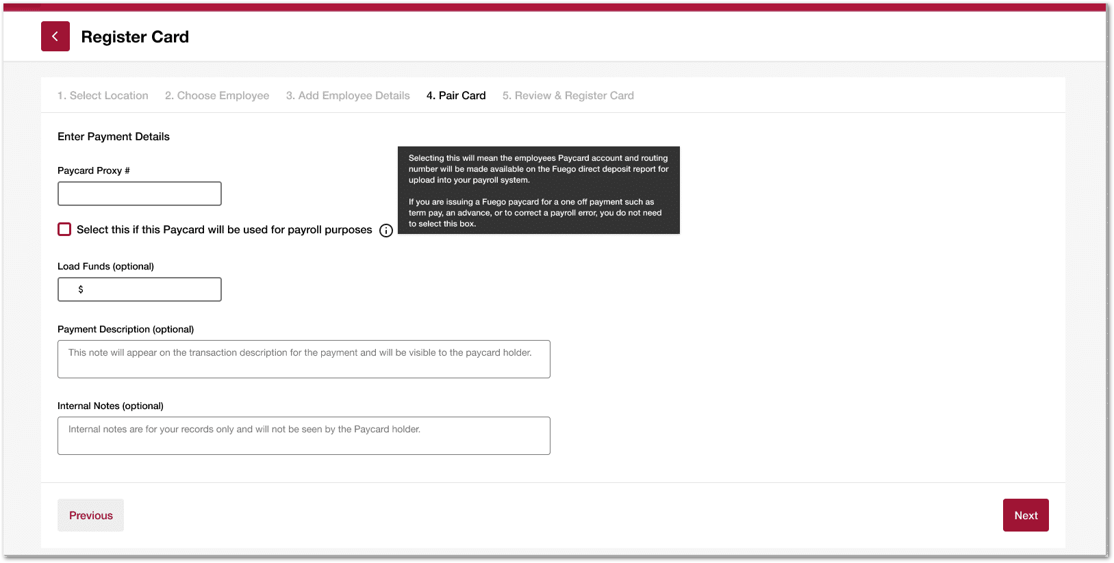
Task: Click into the Payment Description text box
Action: point(304,359)
